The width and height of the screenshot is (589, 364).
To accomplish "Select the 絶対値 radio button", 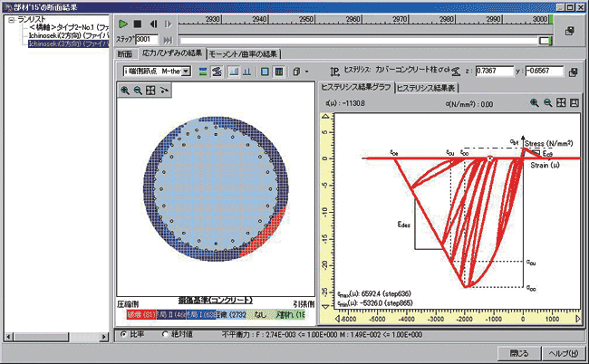I will [165, 334].
